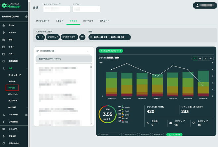Toggle the 未選択(返信) filter pill
The image size is (218, 147).
pos(145,134)
